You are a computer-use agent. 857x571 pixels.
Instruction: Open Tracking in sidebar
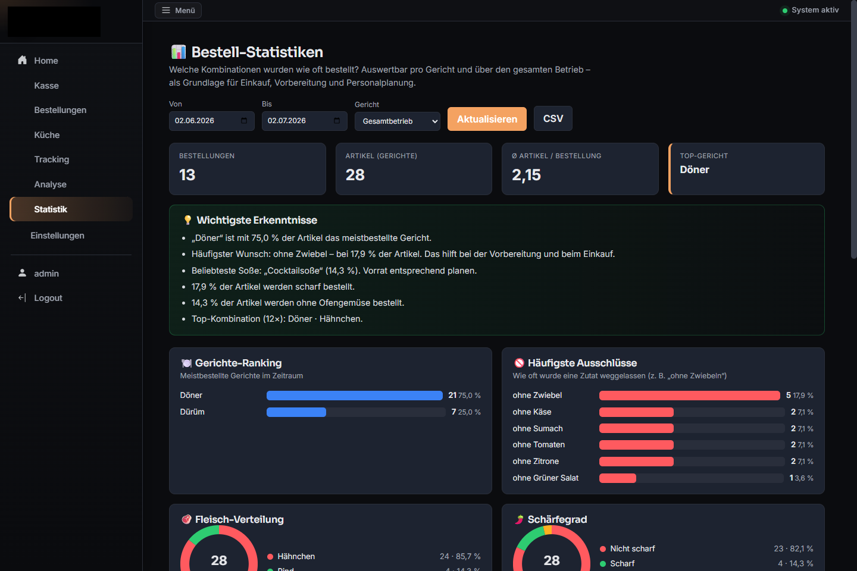tap(71, 159)
